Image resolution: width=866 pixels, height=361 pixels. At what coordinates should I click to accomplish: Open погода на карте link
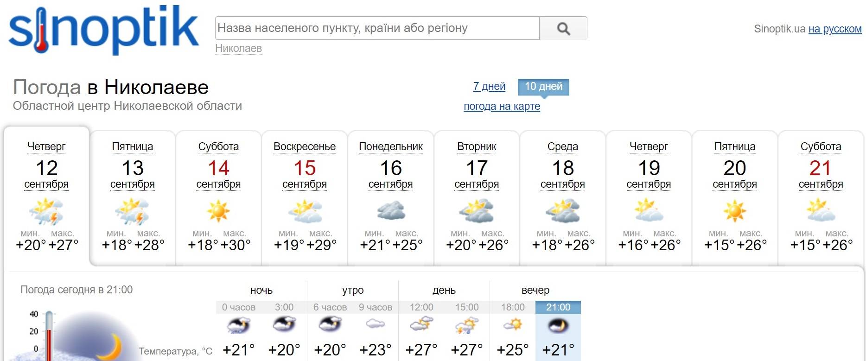click(x=502, y=106)
